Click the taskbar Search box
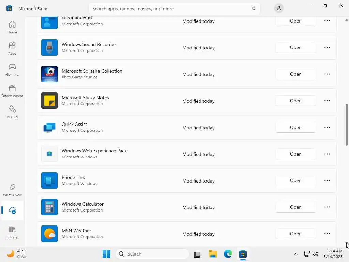This screenshot has height=262, width=349. click(152, 254)
